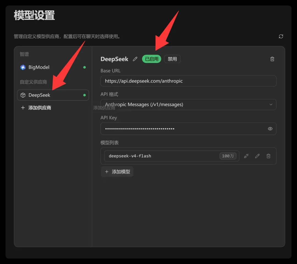
Task: Click the API Key label
Action: (109, 118)
